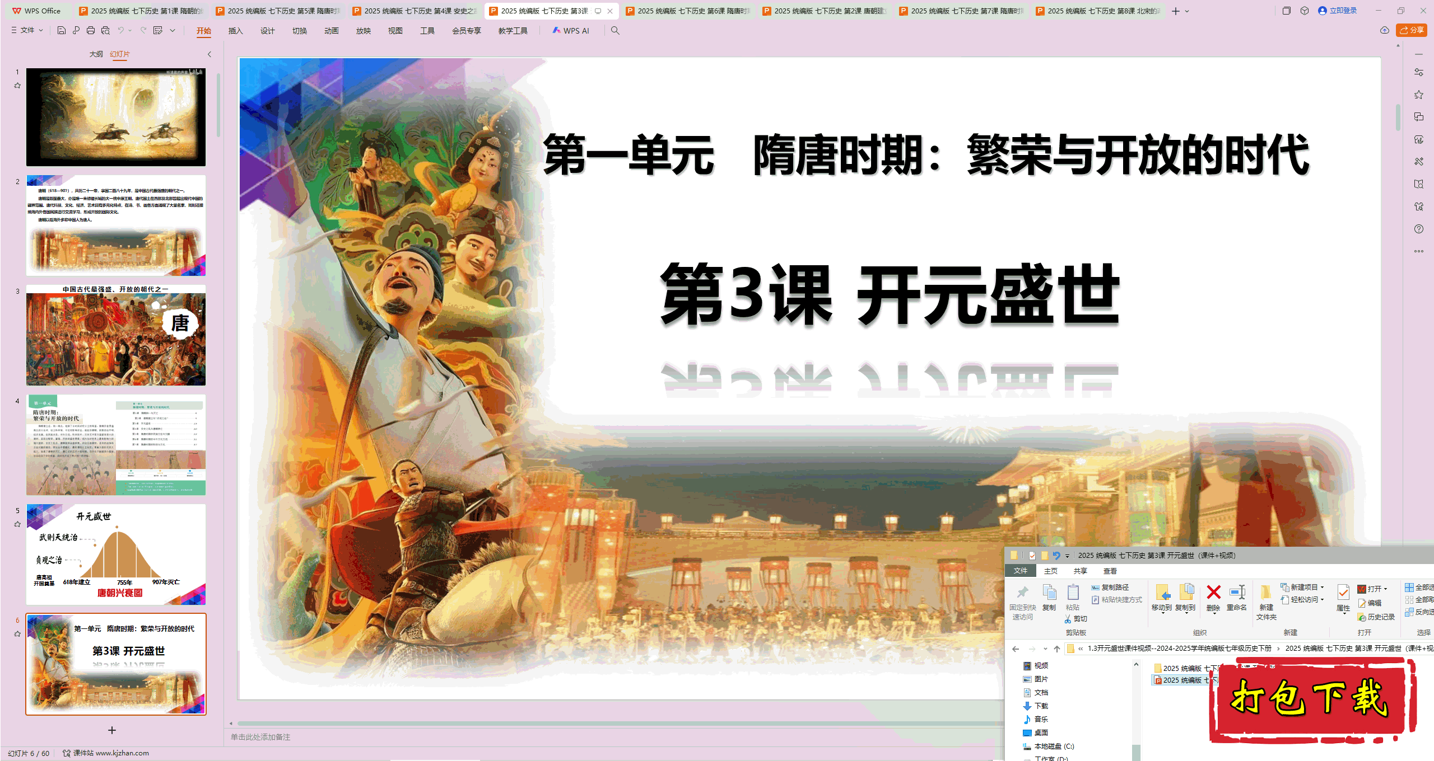Click the slide conversion icon in sidebar

coord(1418,117)
